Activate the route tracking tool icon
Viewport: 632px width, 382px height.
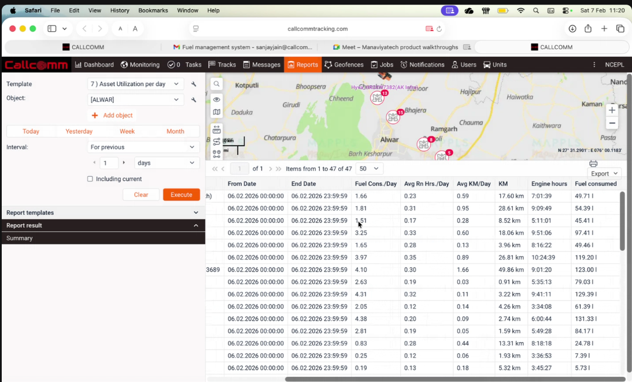[216, 141]
